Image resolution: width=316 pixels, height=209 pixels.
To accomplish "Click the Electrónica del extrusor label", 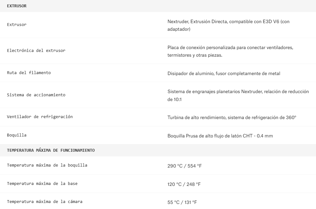I will tap(36, 51).
